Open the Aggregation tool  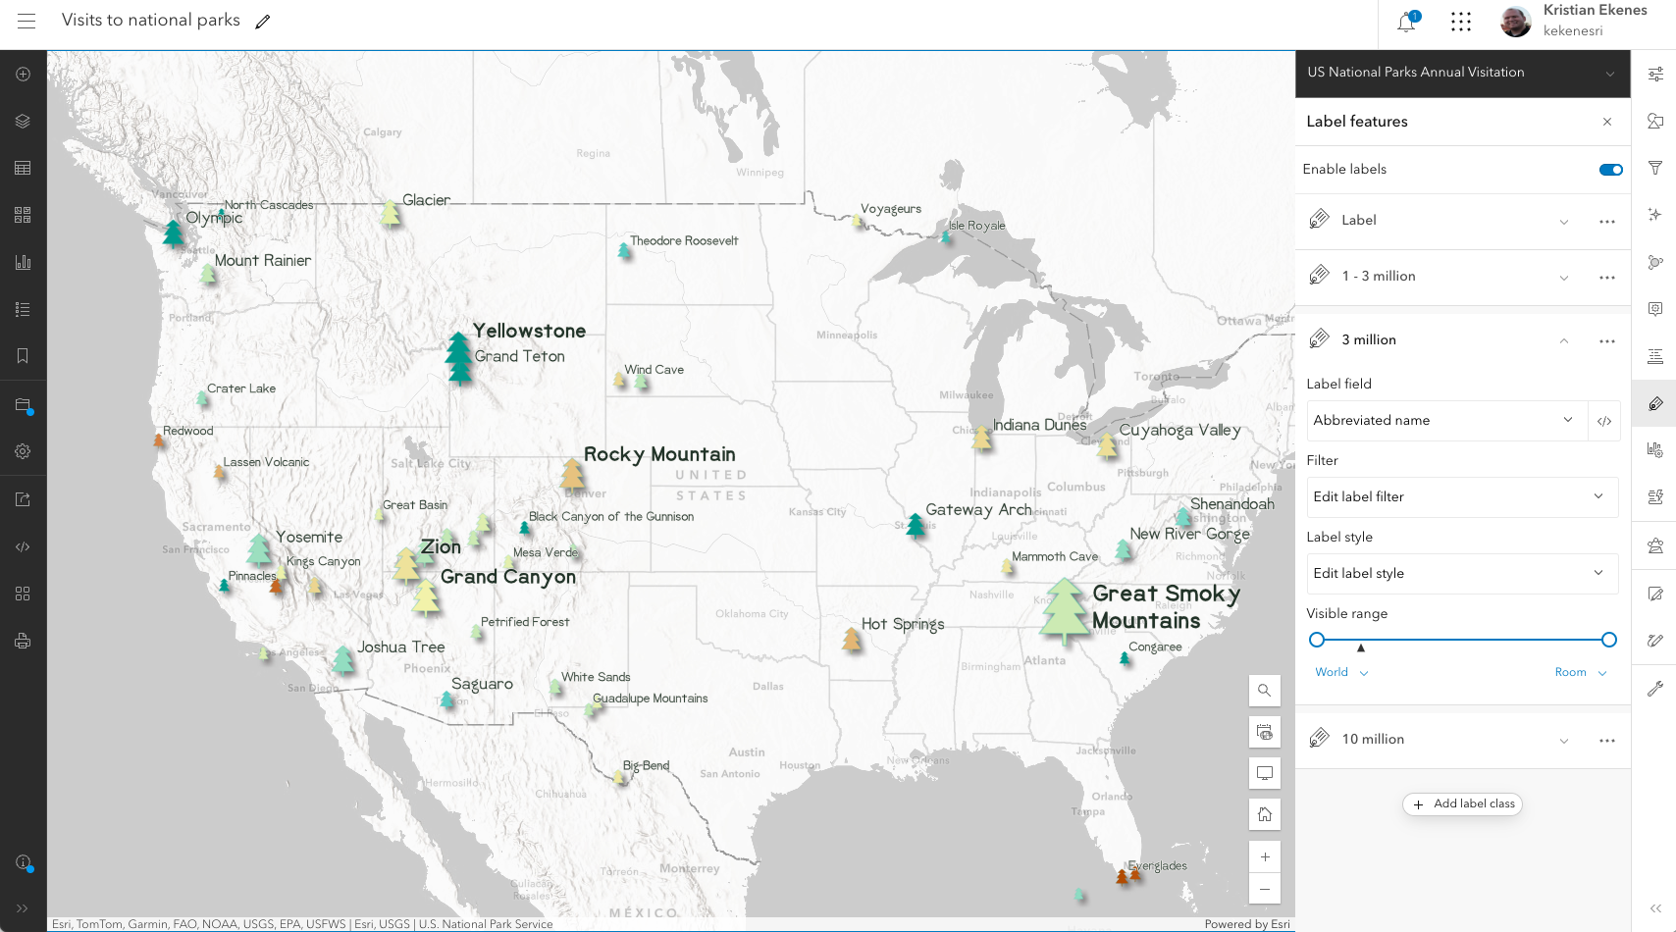1655,262
